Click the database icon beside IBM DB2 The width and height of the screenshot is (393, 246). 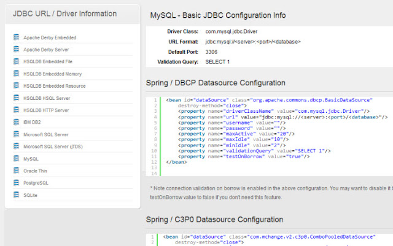(17, 122)
